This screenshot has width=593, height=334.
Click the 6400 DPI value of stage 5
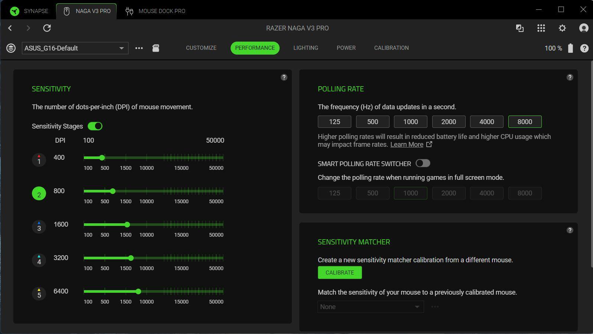pos(61,291)
